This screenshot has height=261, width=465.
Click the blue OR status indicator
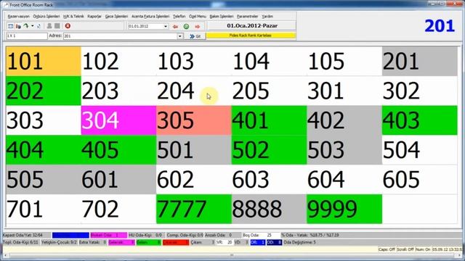257,242
